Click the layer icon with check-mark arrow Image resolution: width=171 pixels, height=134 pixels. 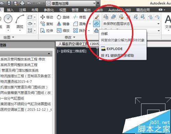tap(136, 17)
